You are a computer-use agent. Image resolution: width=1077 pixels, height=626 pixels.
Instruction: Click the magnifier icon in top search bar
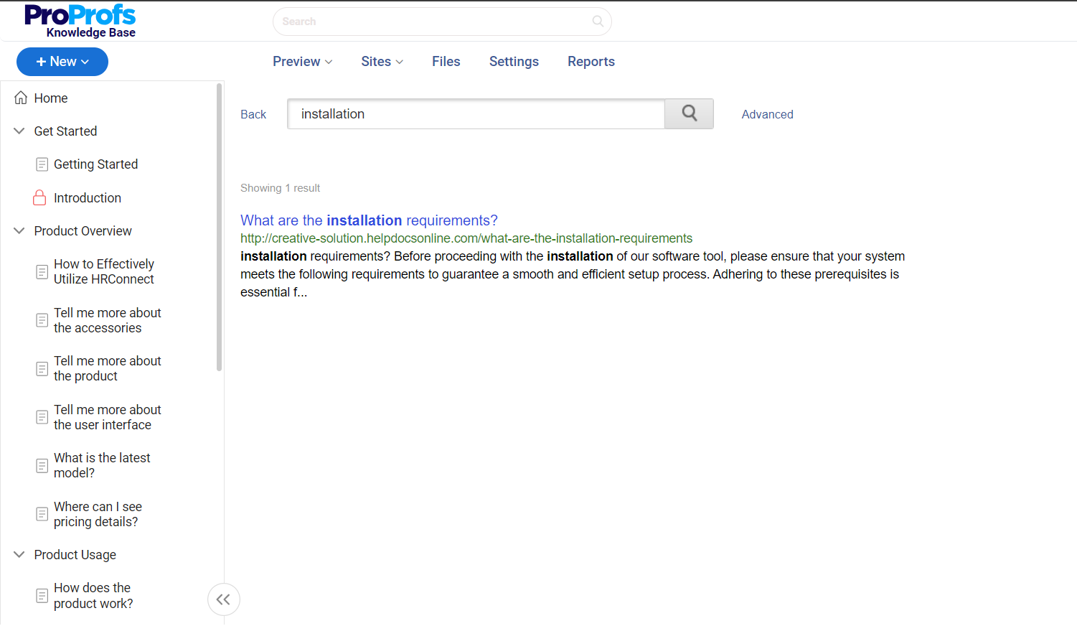[598, 22]
